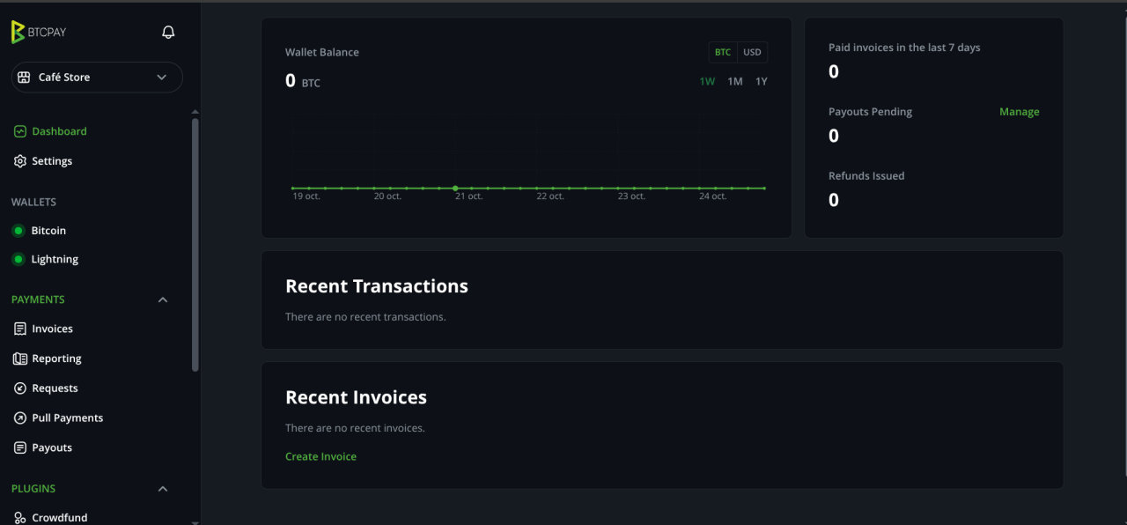The width and height of the screenshot is (1127, 525).
Task: Click Manage next to Payouts Pending
Action: tap(1020, 112)
